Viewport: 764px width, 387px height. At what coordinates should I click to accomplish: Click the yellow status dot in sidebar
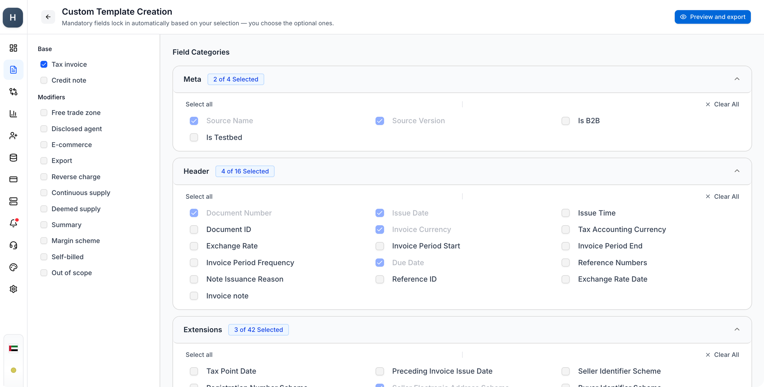click(x=13, y=370)
